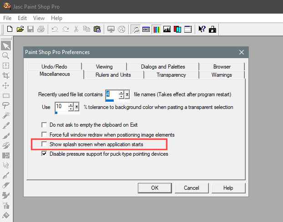Click the Help button in dialog
The image size is (283, 222).
click(228, 188)
